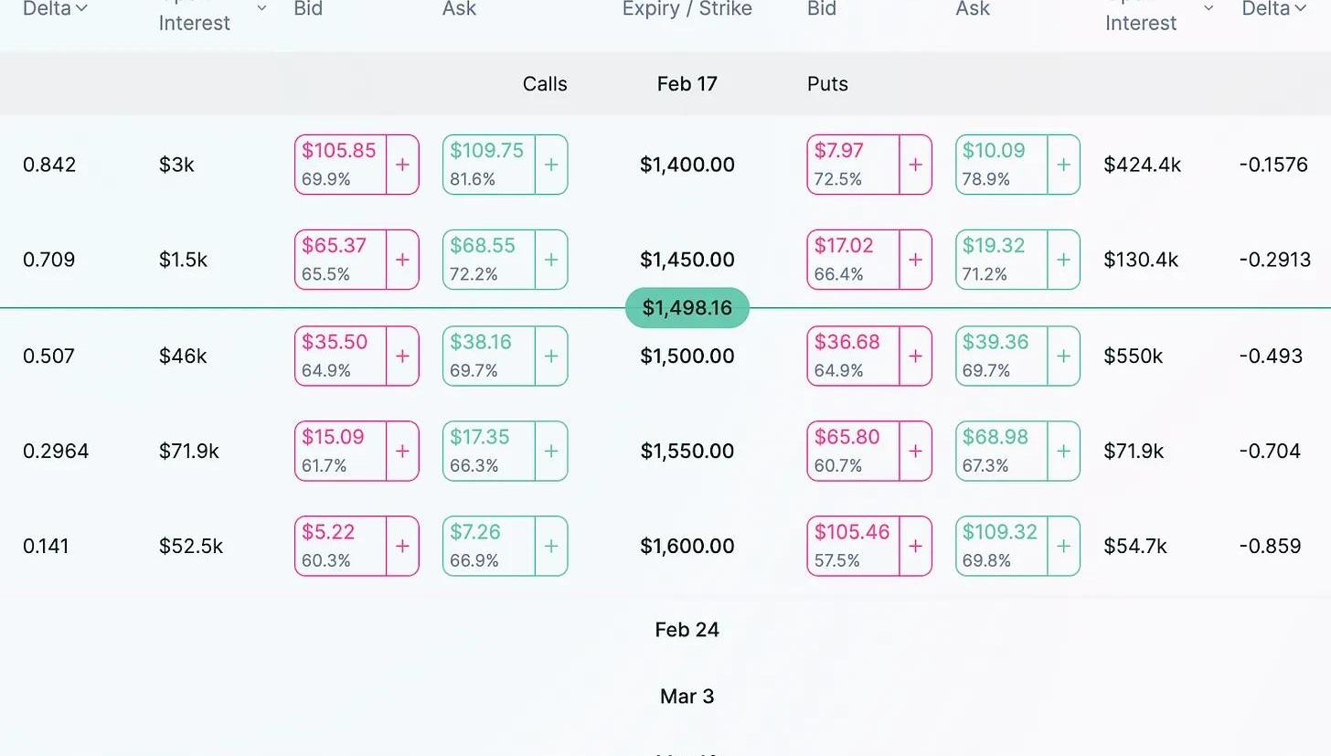Click plus on $1,450 put bid $17.02
Viewport: 1331px width, 756px height.
(x=915, y=260)
